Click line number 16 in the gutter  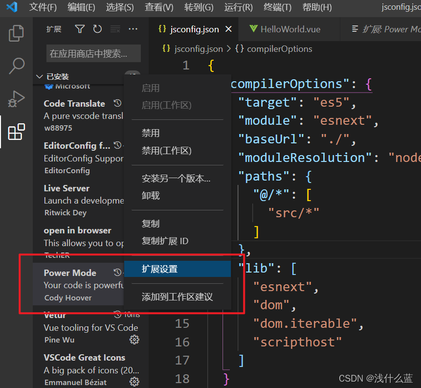(x=182, y=342)
